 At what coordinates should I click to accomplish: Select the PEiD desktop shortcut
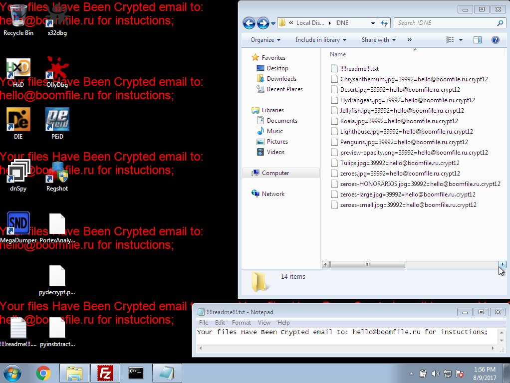tap(57, 124)
